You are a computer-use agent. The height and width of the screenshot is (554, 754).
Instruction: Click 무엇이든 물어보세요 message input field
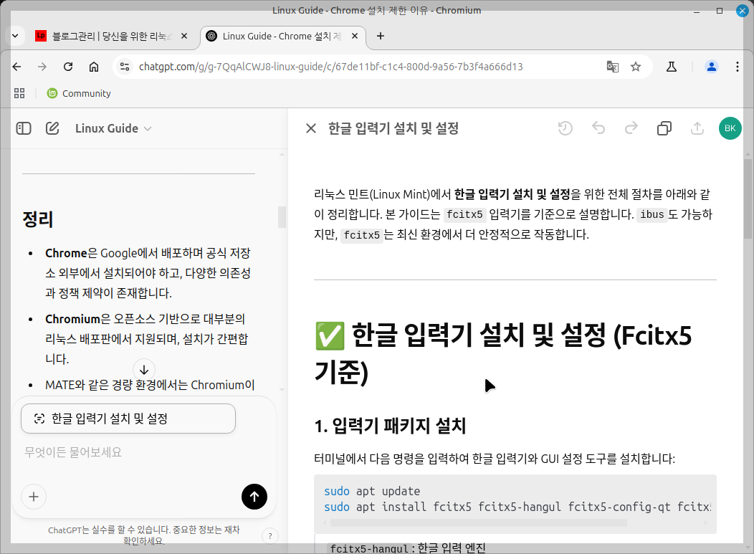coord(144,452)
